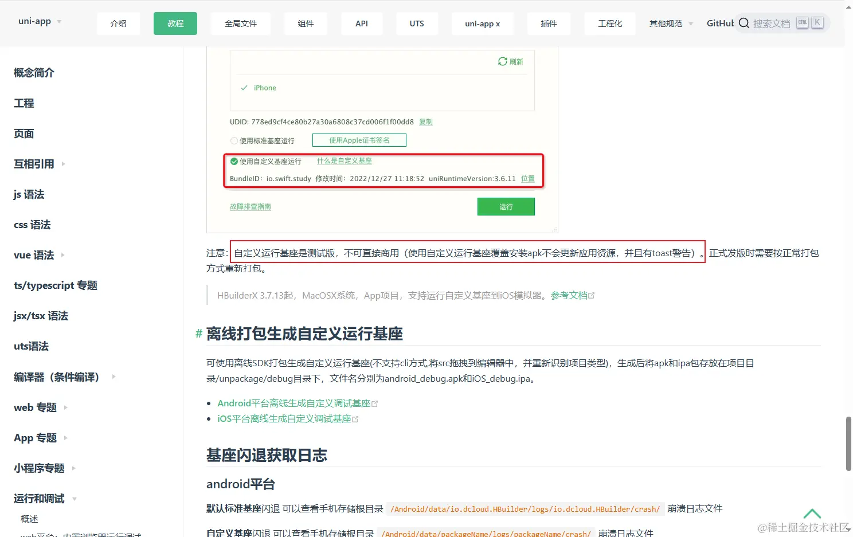Open 概述 under 运行和调试
Screen dimensions: 853x537
click(x=29, y=519)
